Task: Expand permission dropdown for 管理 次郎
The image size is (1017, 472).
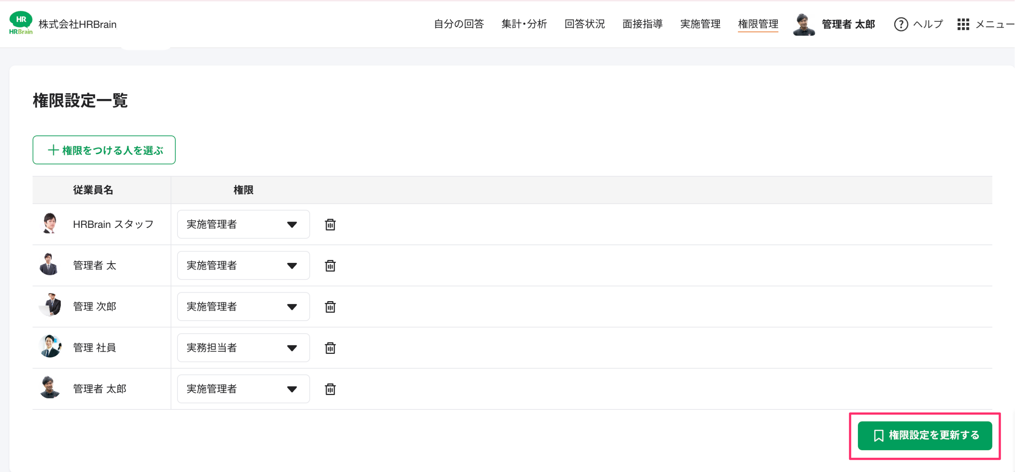Action: tap(243, 306)
